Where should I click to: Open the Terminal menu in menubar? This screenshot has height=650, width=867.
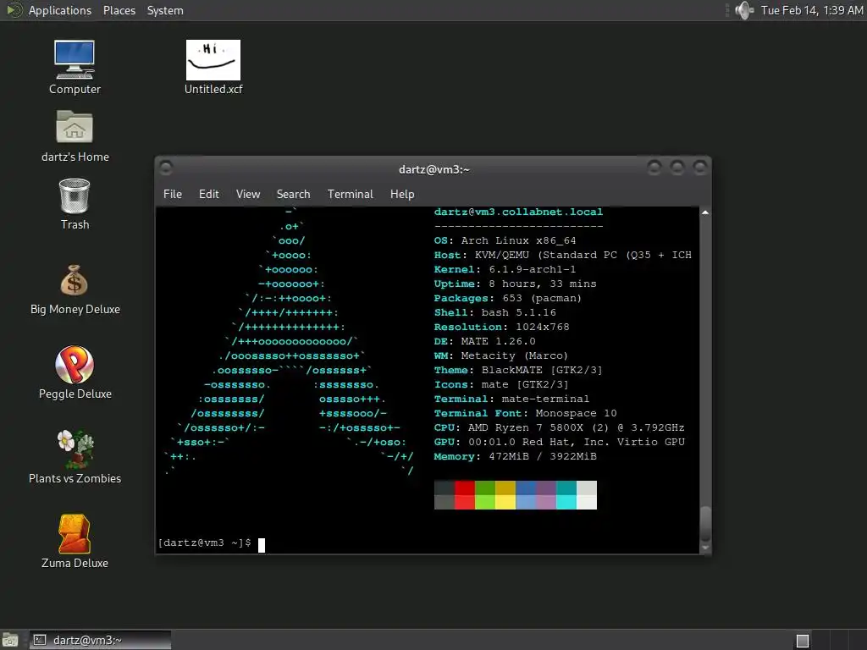[350, 194]
